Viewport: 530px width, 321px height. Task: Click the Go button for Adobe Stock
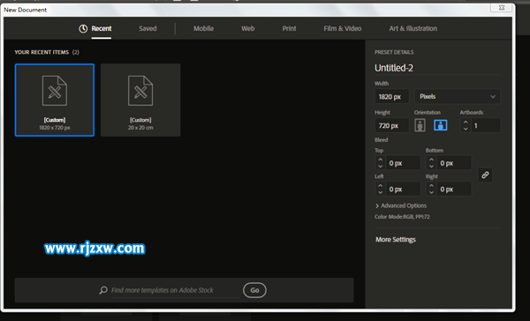tap(254, 290)
